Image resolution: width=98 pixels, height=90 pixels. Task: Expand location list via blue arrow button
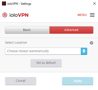(84, 51)
